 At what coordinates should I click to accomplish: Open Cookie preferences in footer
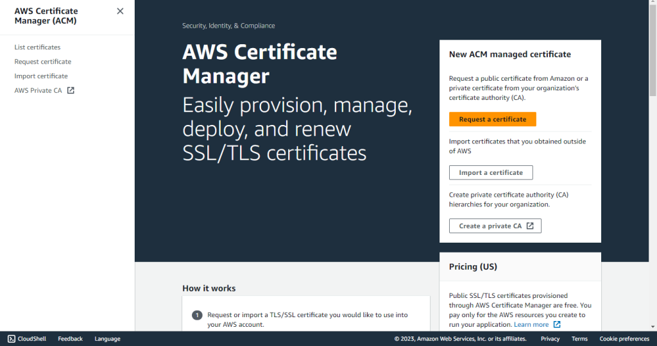point(624,339)
